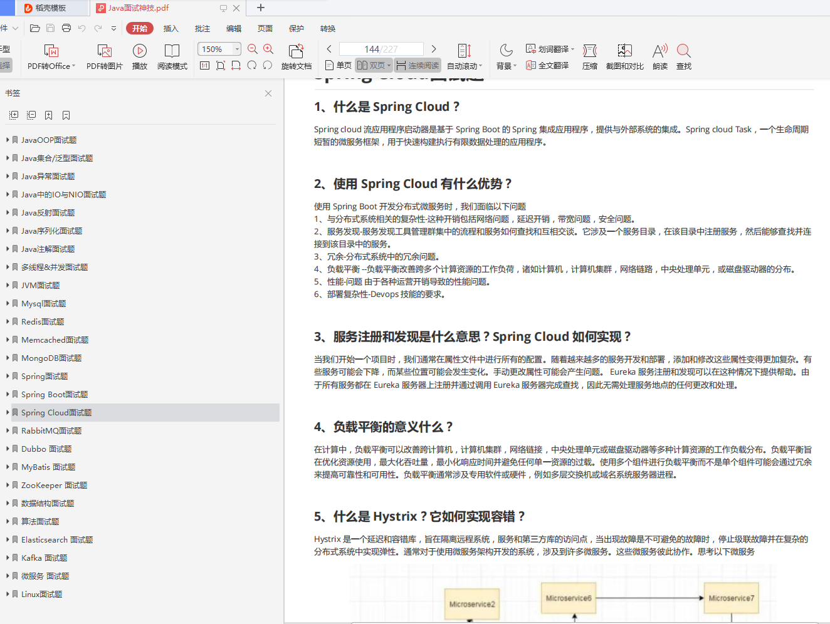The width and height of the screenshot is (830, 624).
Task: Fit page width icon
Action: (x=236, y=65)
